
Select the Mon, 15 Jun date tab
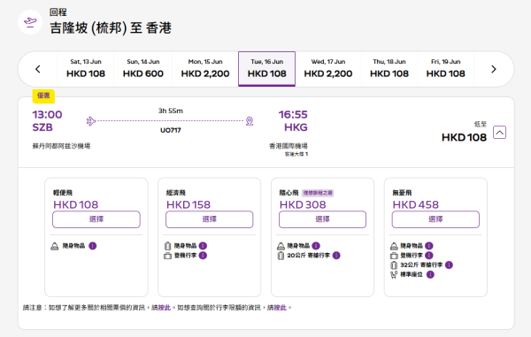pyautogui.click(x=205, y=69)
